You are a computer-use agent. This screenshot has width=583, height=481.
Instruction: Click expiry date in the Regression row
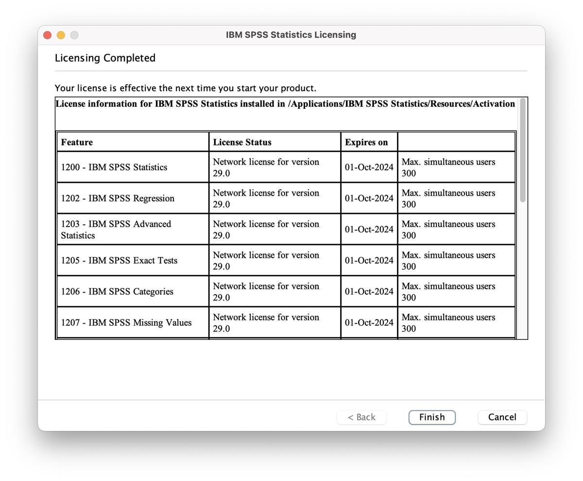369,198
